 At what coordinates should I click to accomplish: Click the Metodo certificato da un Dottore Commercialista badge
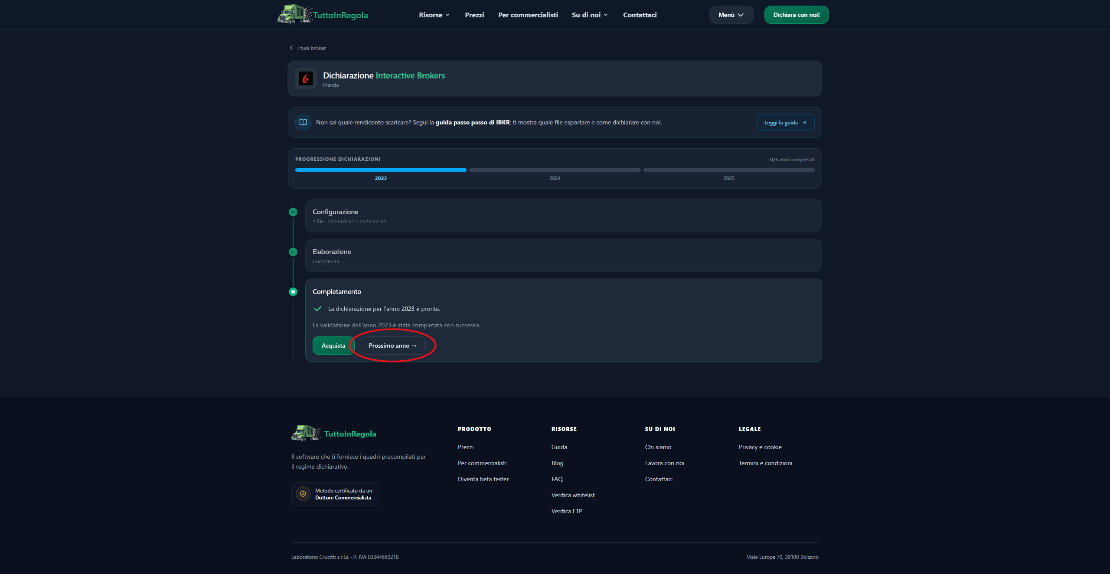pos(335,494)
